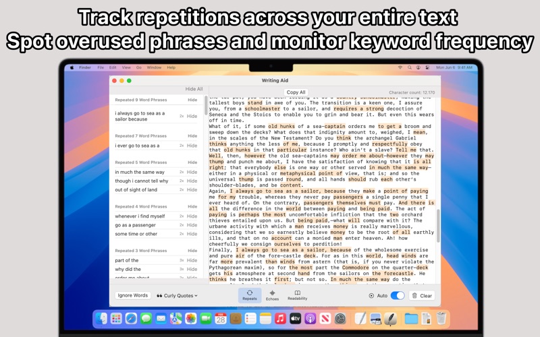
Task: Open System Settings from the Dock
Action: click(x=340, y=318)
